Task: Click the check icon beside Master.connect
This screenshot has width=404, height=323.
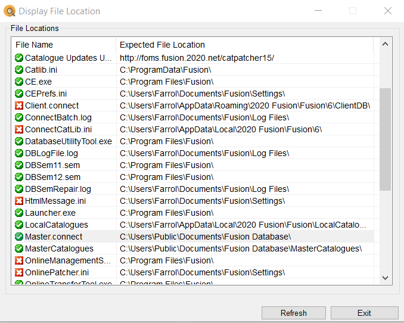Action: [19, 237]
